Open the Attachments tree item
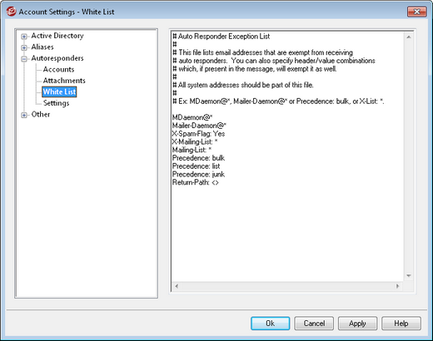433x341 pixels. pyautogui.click(x=64, y=81)
